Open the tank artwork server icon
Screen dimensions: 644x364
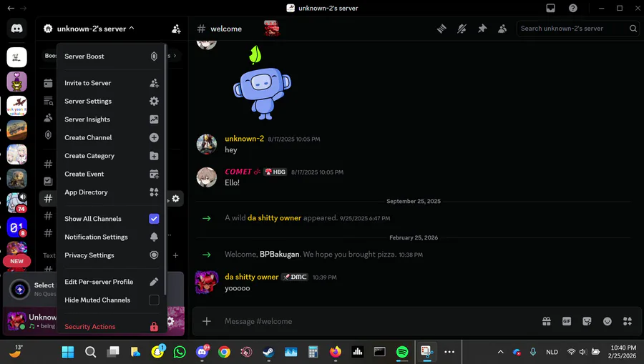pyautogui.click(x=17, y=130)
